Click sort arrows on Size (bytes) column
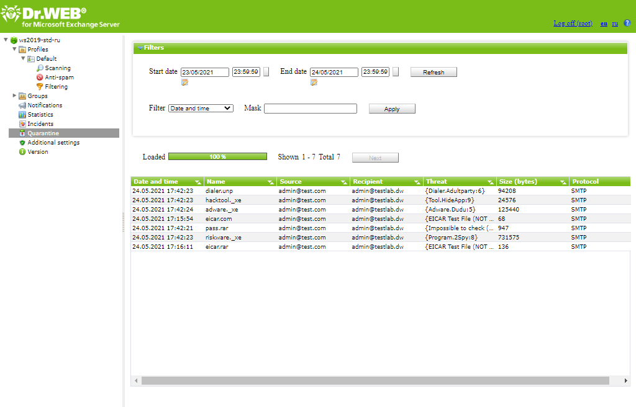 (563, 182)
